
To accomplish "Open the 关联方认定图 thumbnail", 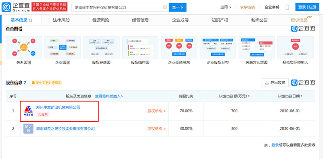I will (x=257, y=47).
